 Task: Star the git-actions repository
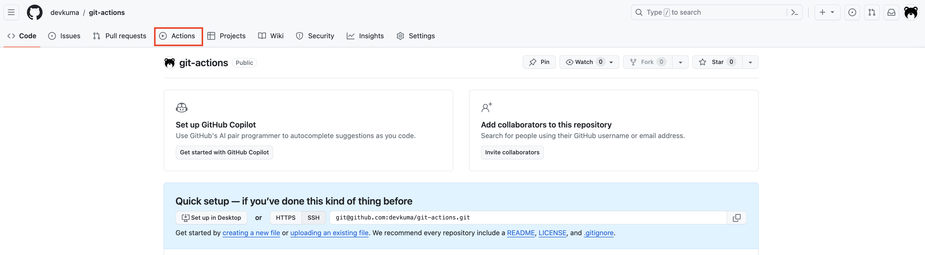717,62
